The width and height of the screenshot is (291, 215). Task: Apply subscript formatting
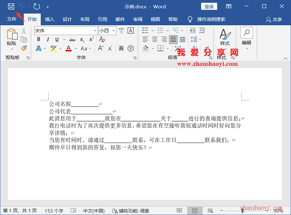point(82,40)
